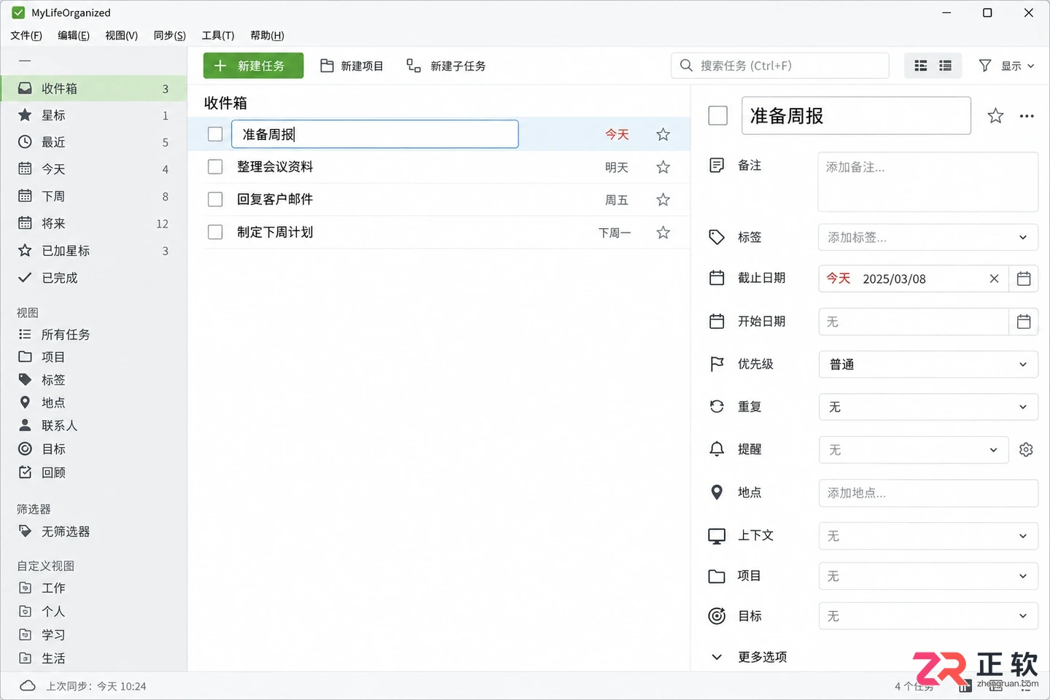Click the 今天 calendar icon in sidebar
The height and width of the screenshot is (700, 1050).
[25, 168]
